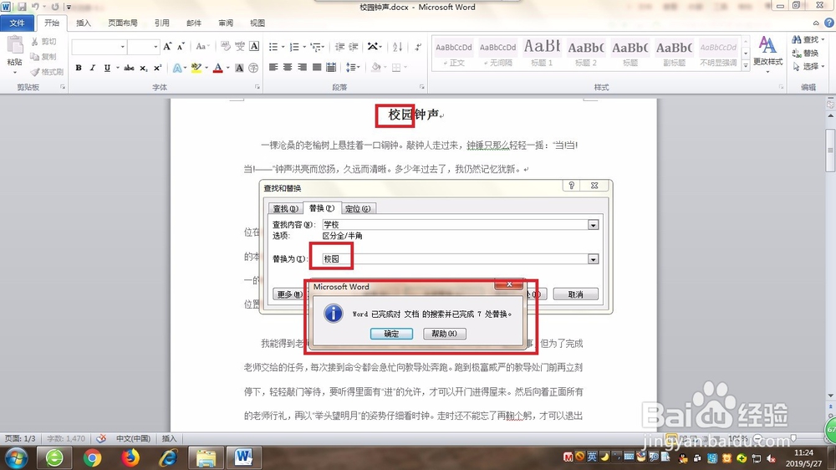This screenshot has width=836, height=470.
Task: Expand the styles gallery more arrow
Action: (x=746, y=65)
